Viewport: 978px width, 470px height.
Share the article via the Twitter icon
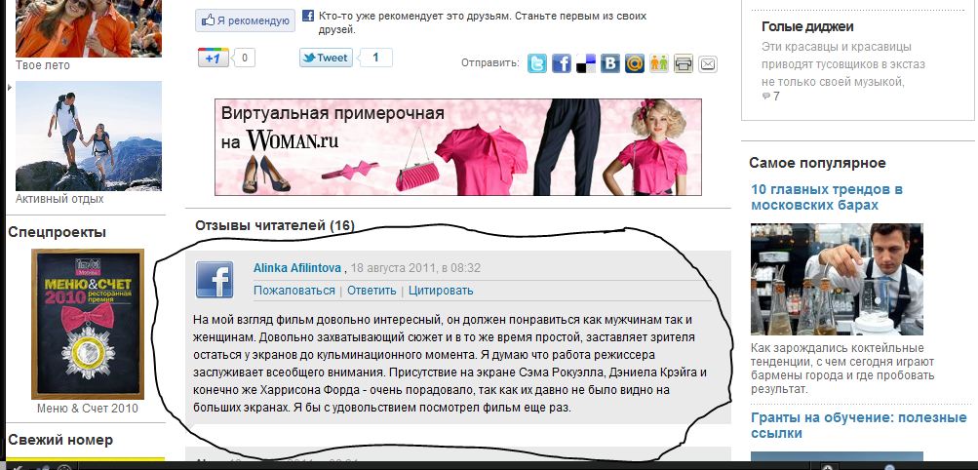(537, 63)
